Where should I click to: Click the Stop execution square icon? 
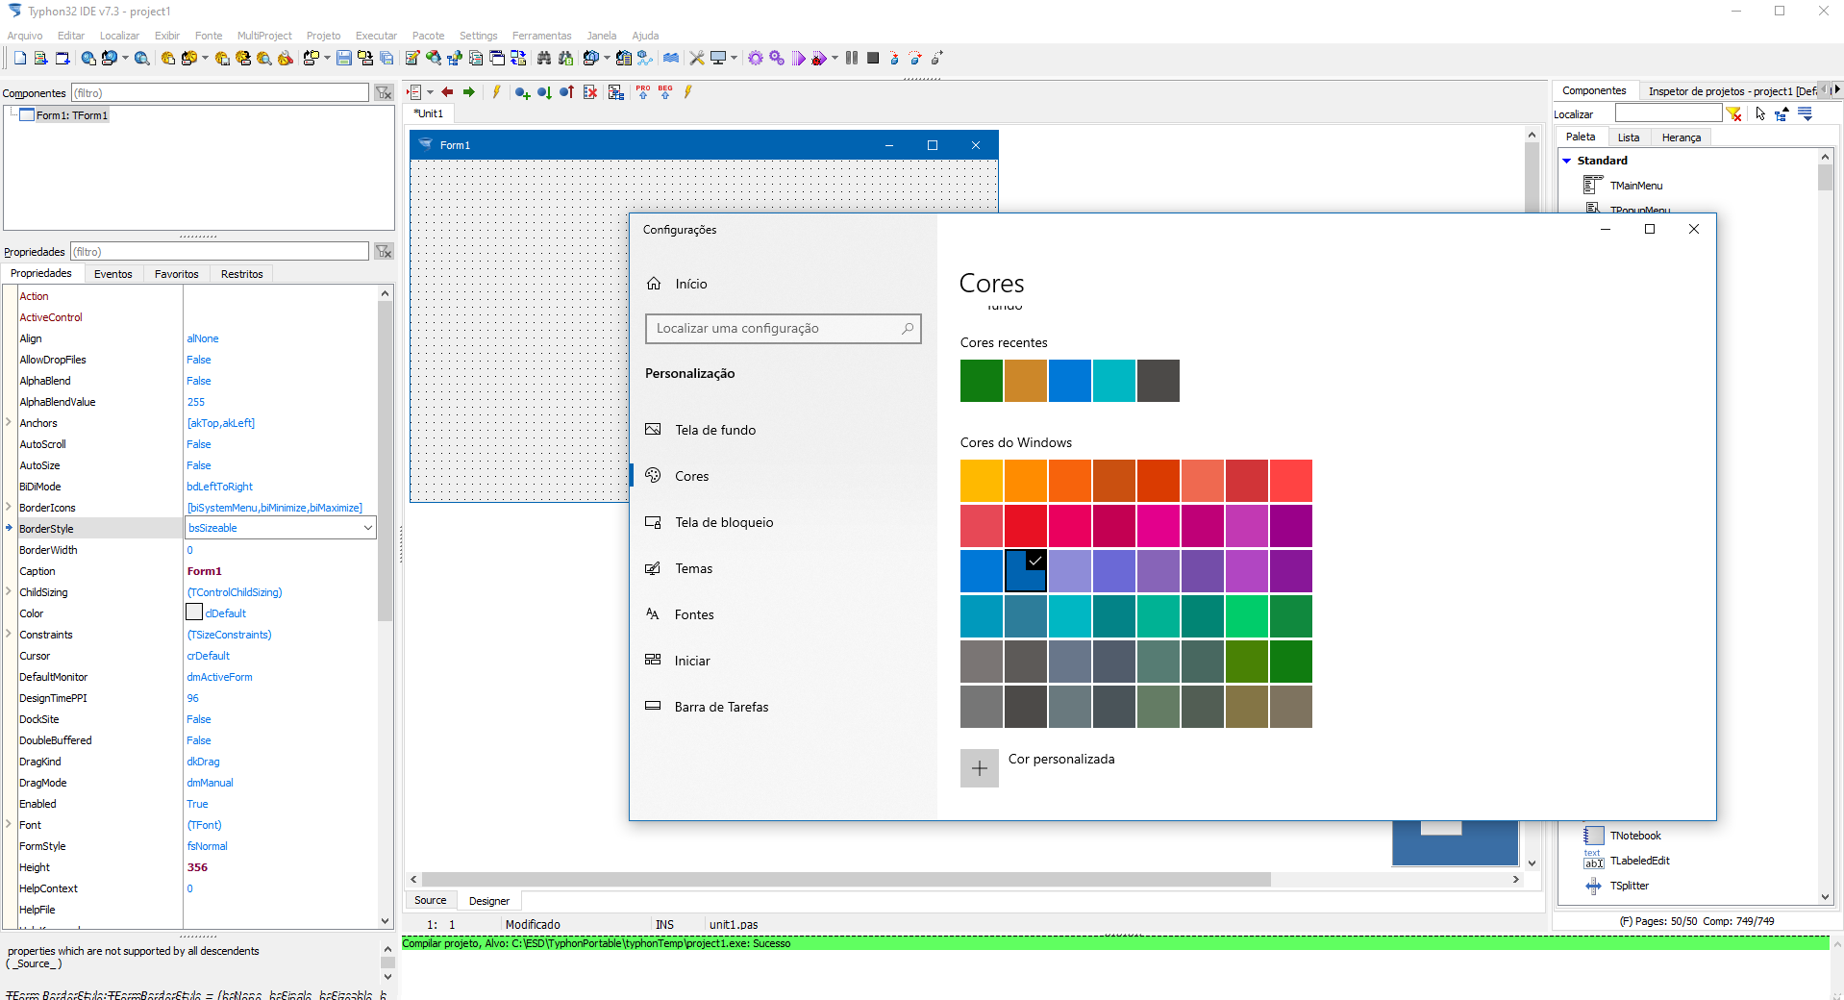click(873, 59)
